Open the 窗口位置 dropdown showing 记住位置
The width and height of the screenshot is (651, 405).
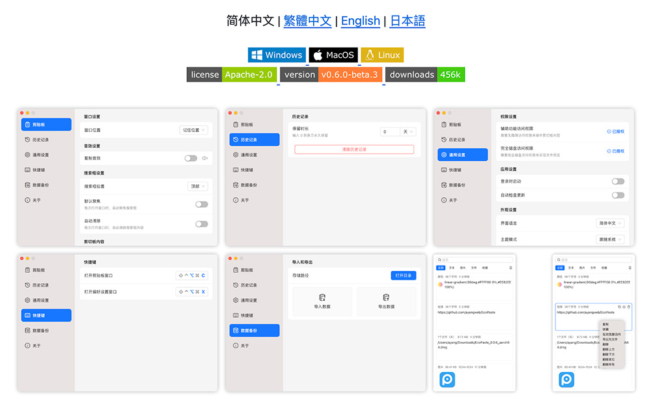pyautogui.click(x=193, y=130)
